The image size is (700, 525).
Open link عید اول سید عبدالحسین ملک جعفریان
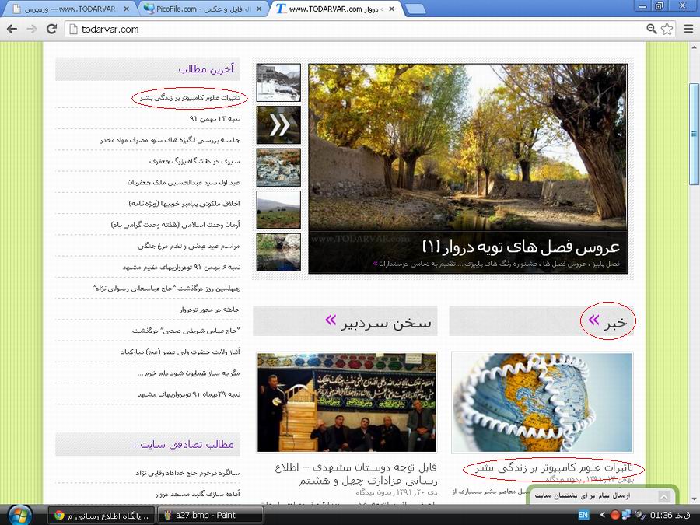(x=184, y=182)
